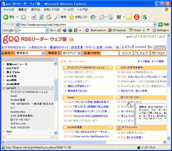Image resolution: width=172 pixels, height=151 pixels.
Task: Click the spell Check icon
Action: (131, 30)
